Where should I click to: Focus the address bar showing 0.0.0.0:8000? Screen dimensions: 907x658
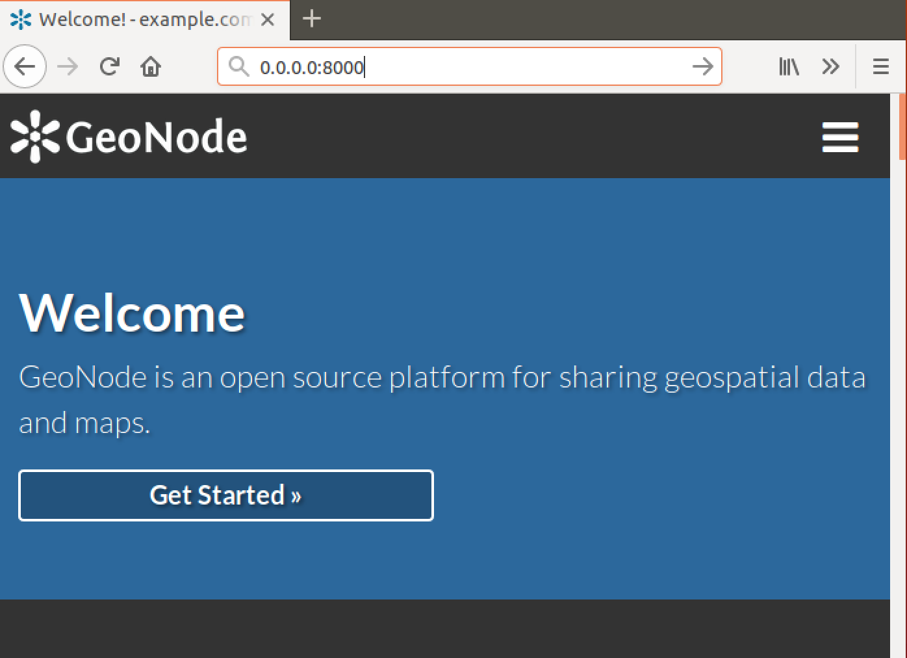pyautogui.click(x=469, y=66)
